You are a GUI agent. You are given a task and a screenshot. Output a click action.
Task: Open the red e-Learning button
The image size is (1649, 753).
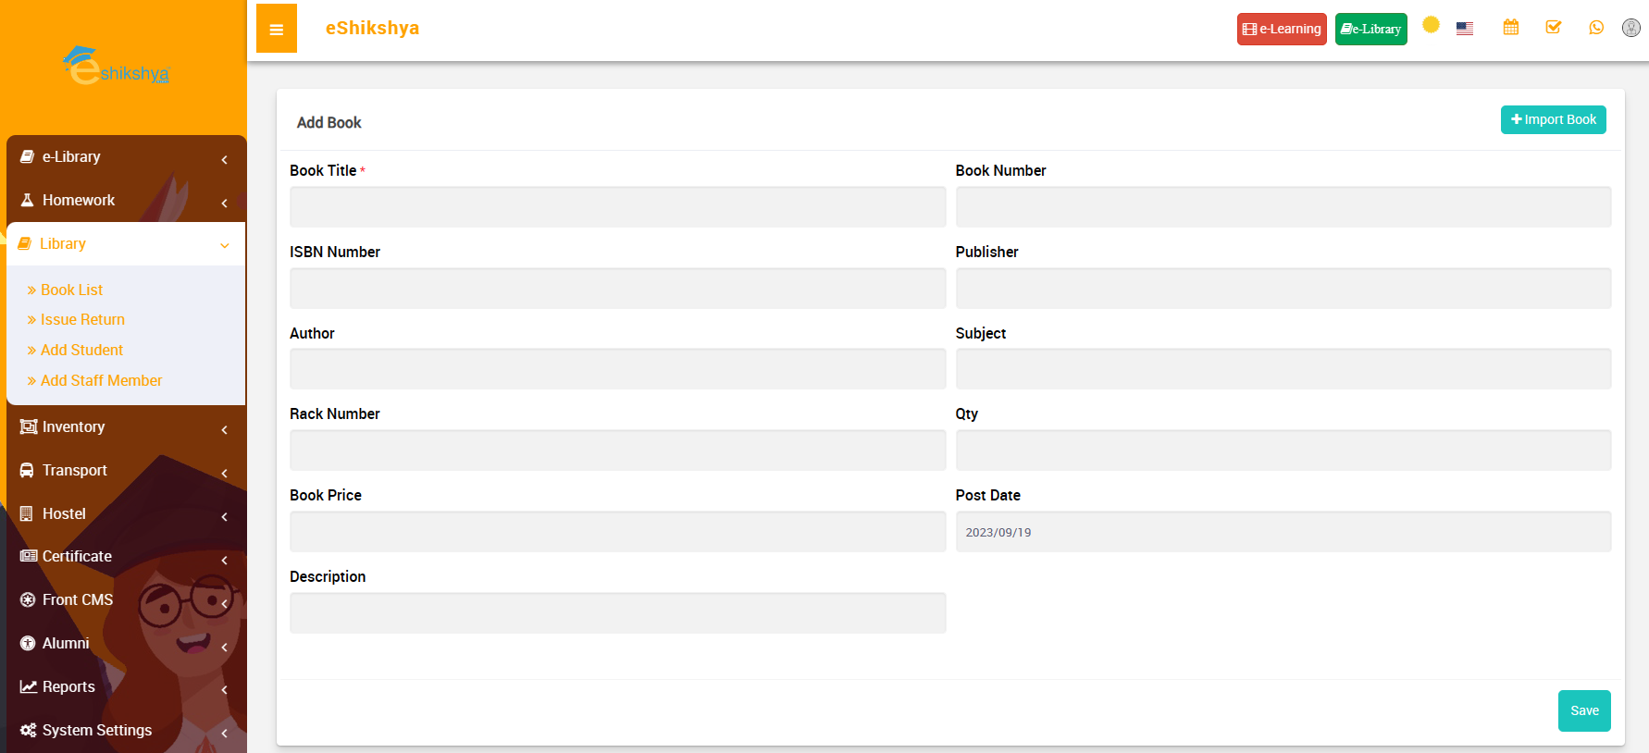pyautogui.click(x=1281, y=30)
